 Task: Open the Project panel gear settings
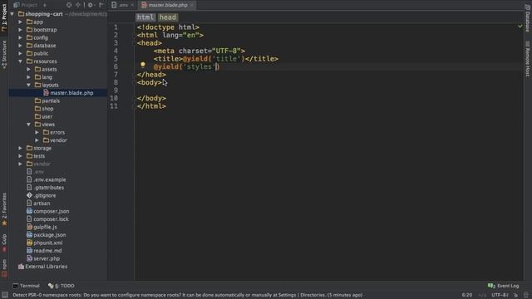pyautogui.click(x=91, y=5)
